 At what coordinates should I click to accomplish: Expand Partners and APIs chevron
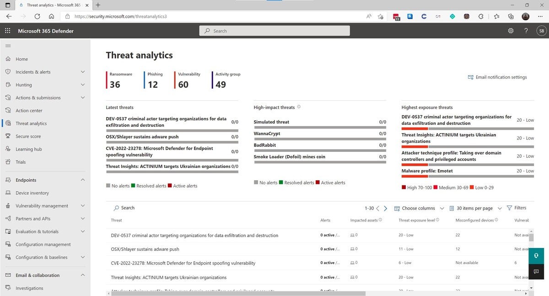[83, 219]
